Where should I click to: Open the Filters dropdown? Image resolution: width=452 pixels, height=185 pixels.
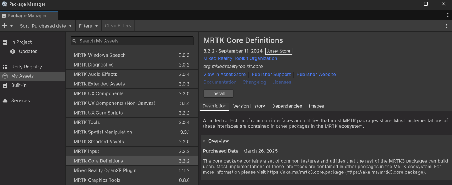[88, 26]
